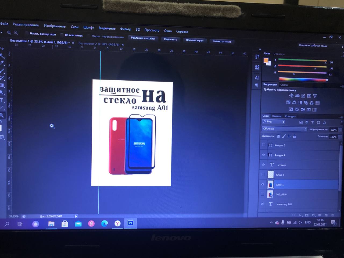Click the R channel color slider
The image size is (344, 258).
302,60
